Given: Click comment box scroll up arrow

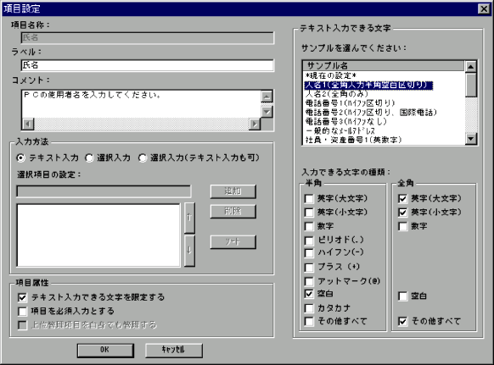Looking at the screenshot, I should point(267,97).
